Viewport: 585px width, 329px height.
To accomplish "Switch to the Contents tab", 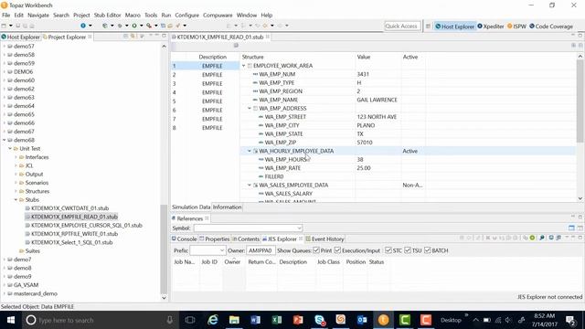I will 246,239.
